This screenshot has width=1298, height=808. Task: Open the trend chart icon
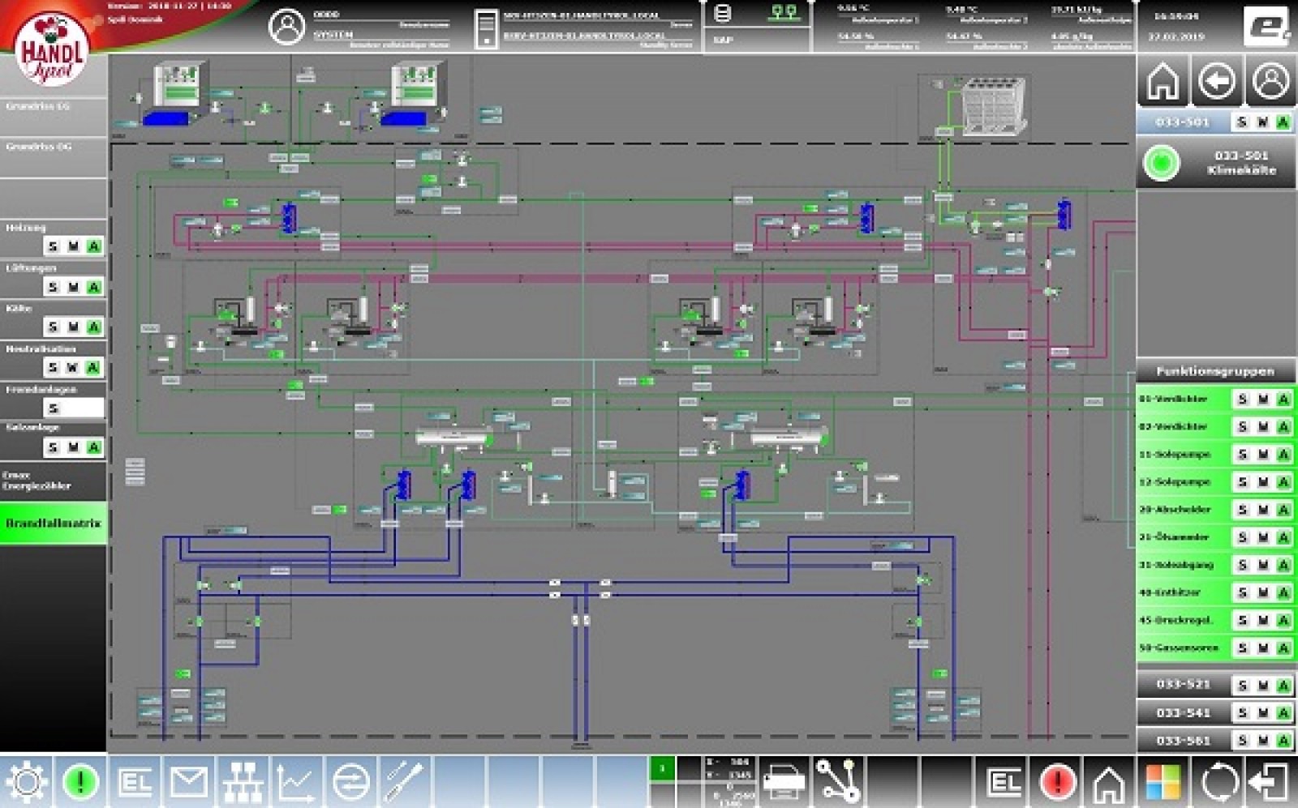pos(296,782)
